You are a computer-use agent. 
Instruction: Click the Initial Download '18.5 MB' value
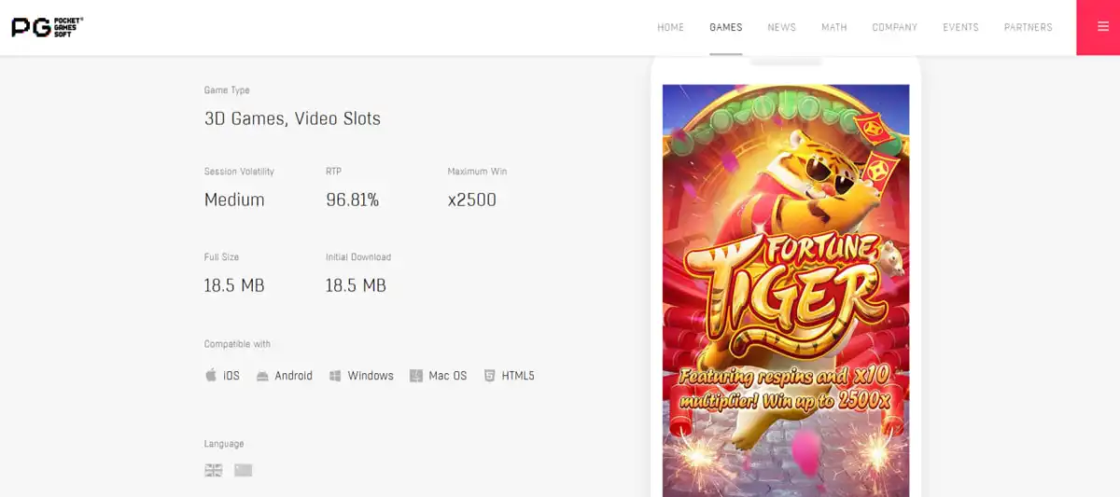coord(356,285)
